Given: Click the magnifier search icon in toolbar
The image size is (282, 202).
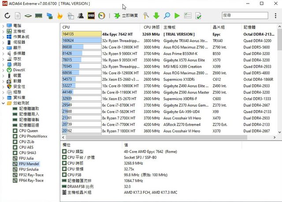Looking at the screenshot, I should point(167,16).
